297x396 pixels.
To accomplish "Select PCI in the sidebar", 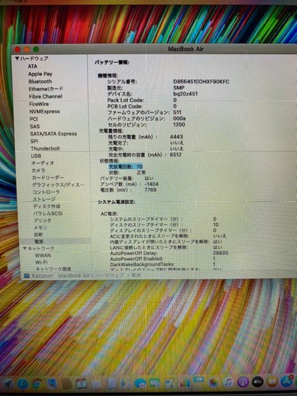I will [x=34, y=119].
